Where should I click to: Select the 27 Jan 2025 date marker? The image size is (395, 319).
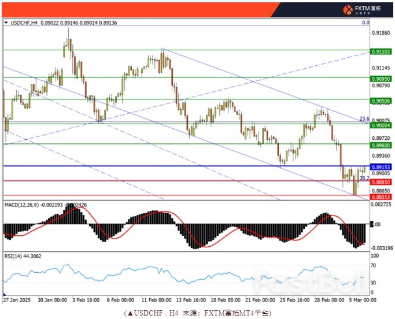click(17, 300)
